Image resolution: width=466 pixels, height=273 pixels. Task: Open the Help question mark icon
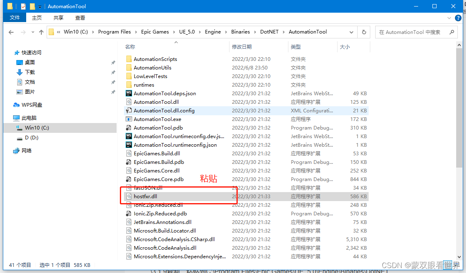coord(458,18)
